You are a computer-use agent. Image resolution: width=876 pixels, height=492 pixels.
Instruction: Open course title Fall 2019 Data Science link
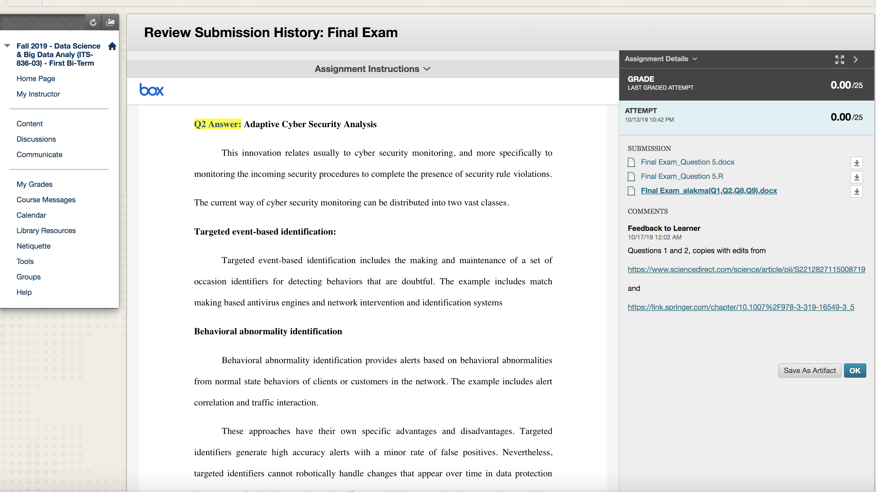[x=58, y=55]
